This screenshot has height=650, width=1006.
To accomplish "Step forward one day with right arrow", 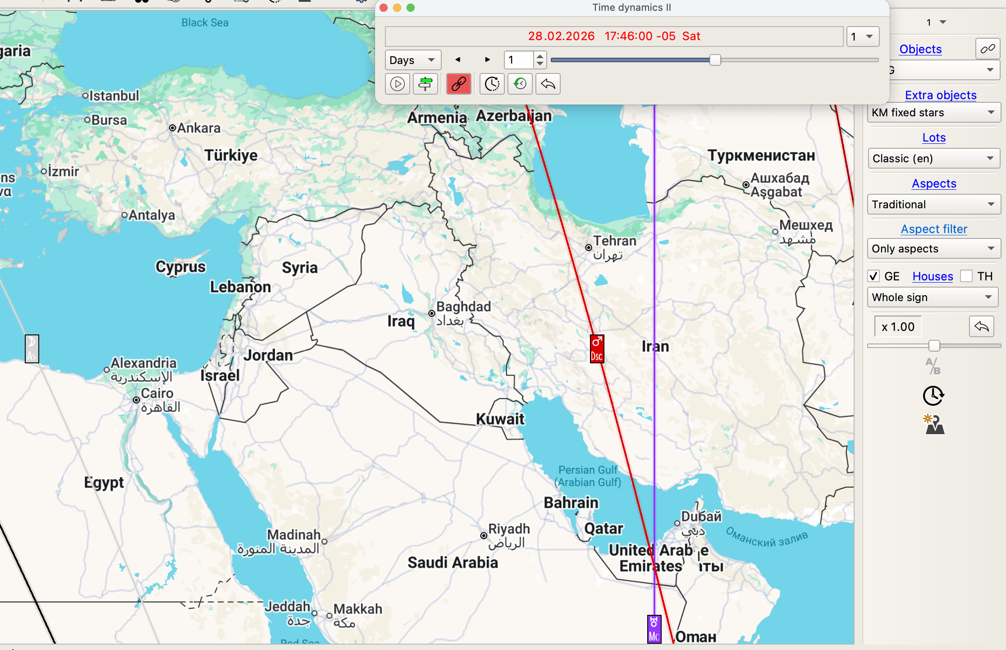I will pos(487,59).
